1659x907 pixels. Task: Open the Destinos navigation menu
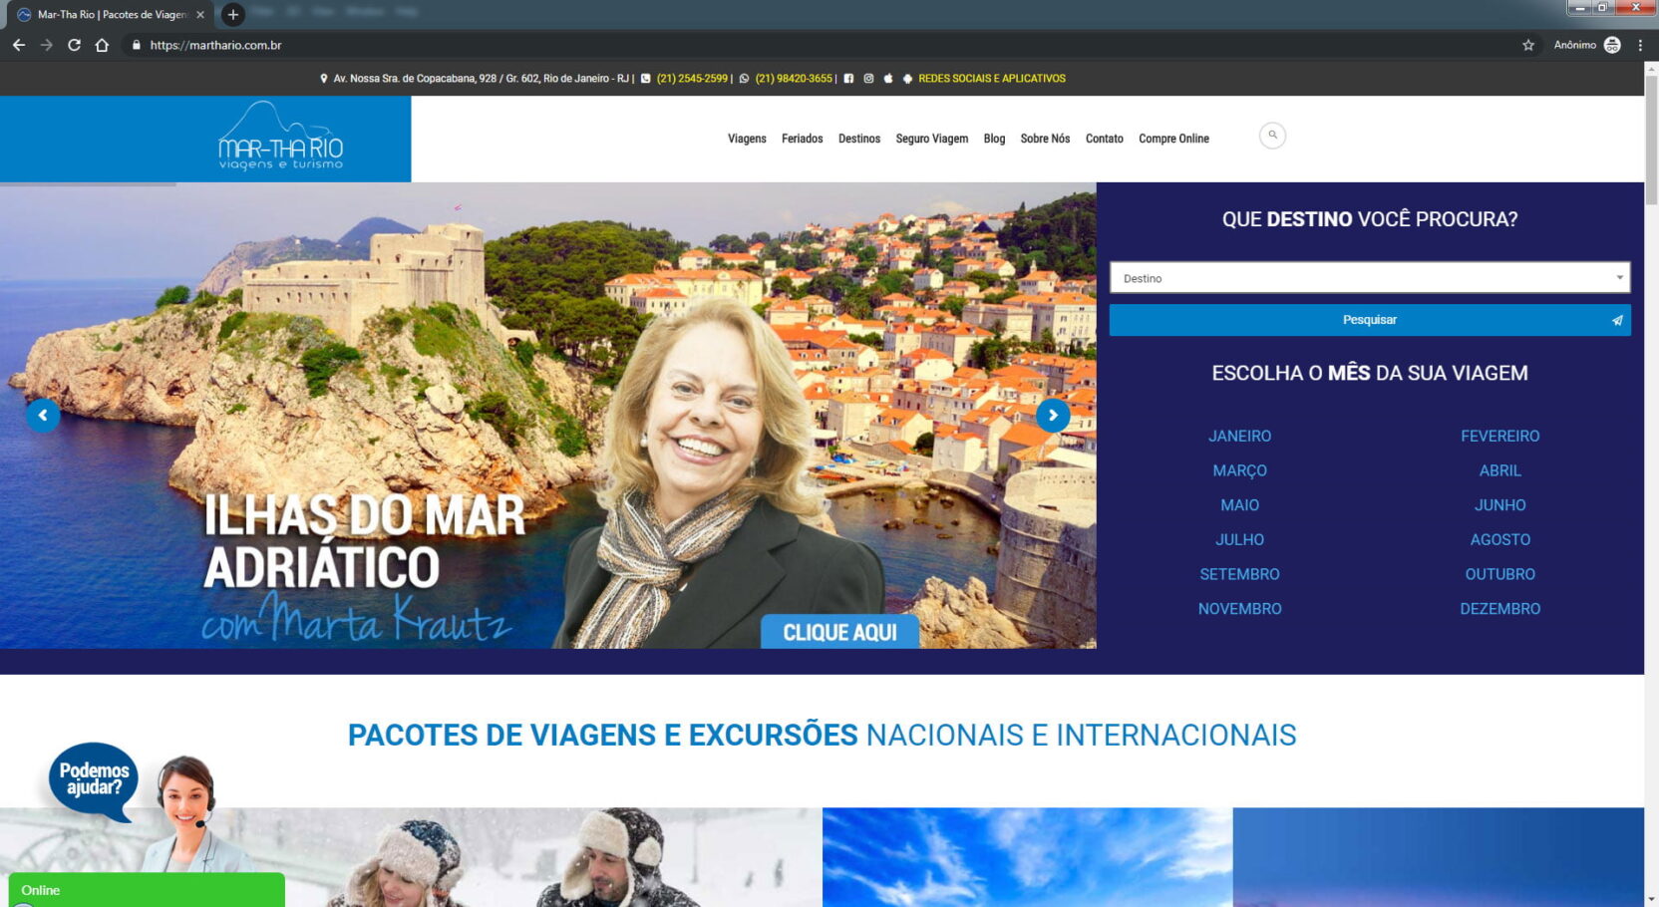(x=858, y=139)
